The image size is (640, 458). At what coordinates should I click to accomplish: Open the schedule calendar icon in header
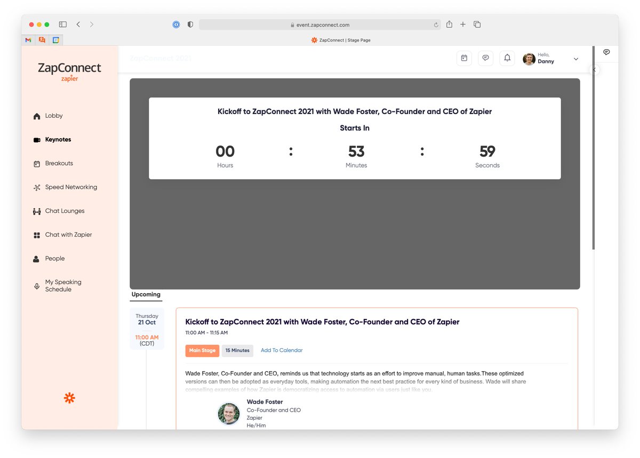click(464, 58)
